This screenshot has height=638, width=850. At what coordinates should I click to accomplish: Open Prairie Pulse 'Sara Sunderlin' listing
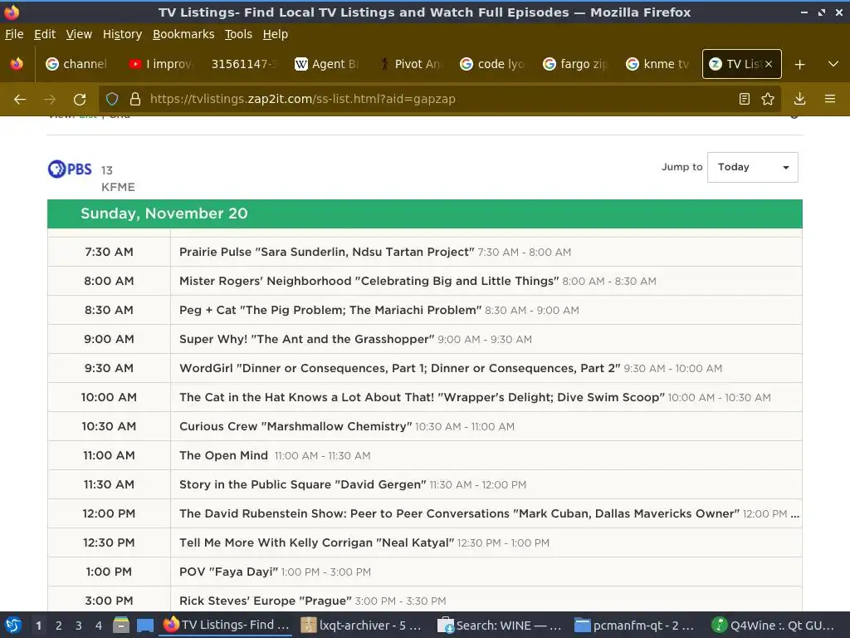(326, 252)
